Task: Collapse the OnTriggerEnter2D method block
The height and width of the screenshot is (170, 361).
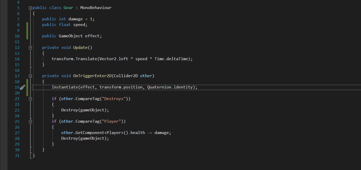Action: tap(30, 76)
